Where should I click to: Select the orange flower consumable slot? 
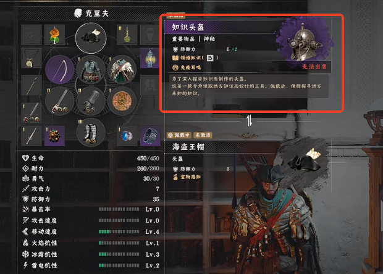[x=55, y=35]
